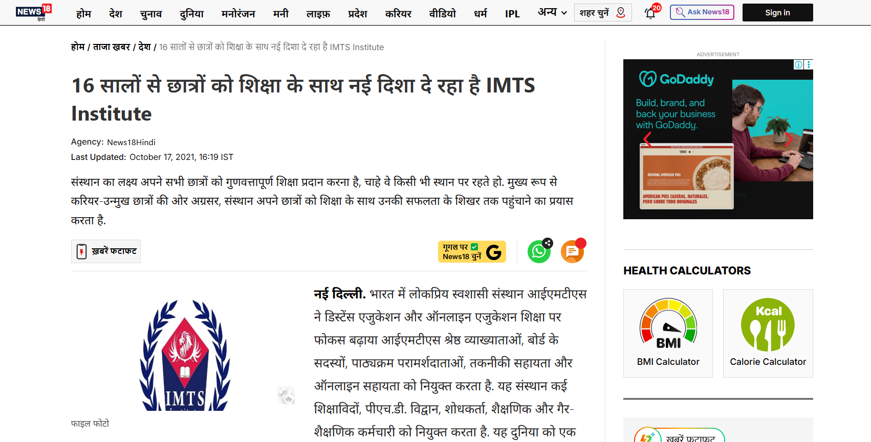Image resolution: width=871 pixels, height=442 pixels.
Task: Open the देश menu item
Action: [116, 14]
